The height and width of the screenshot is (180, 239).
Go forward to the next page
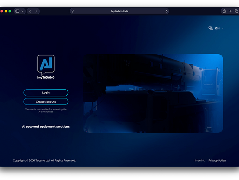36,11
